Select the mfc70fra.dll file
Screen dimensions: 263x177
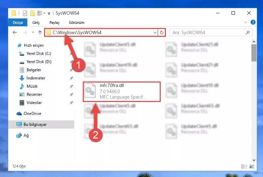[x=122, y=92]
